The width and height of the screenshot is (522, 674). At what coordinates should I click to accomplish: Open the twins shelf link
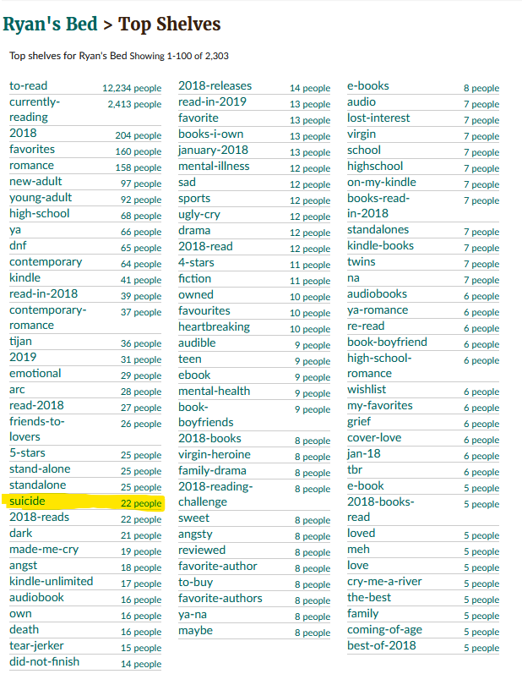(362, 262)
